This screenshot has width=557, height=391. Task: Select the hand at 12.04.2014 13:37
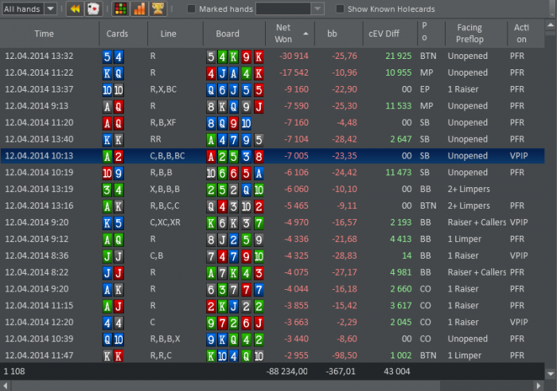pyautogui.click(x=272, y=89)
